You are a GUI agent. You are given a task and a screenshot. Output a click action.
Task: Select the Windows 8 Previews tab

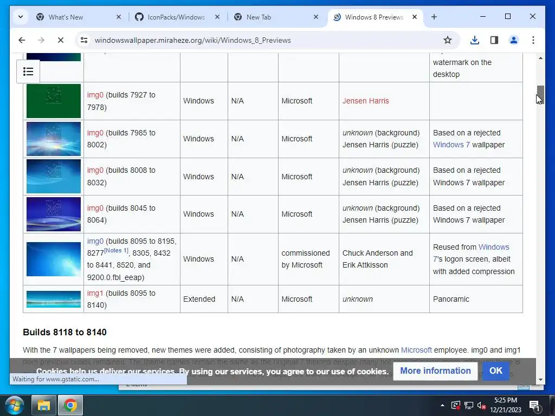point(375,17)
